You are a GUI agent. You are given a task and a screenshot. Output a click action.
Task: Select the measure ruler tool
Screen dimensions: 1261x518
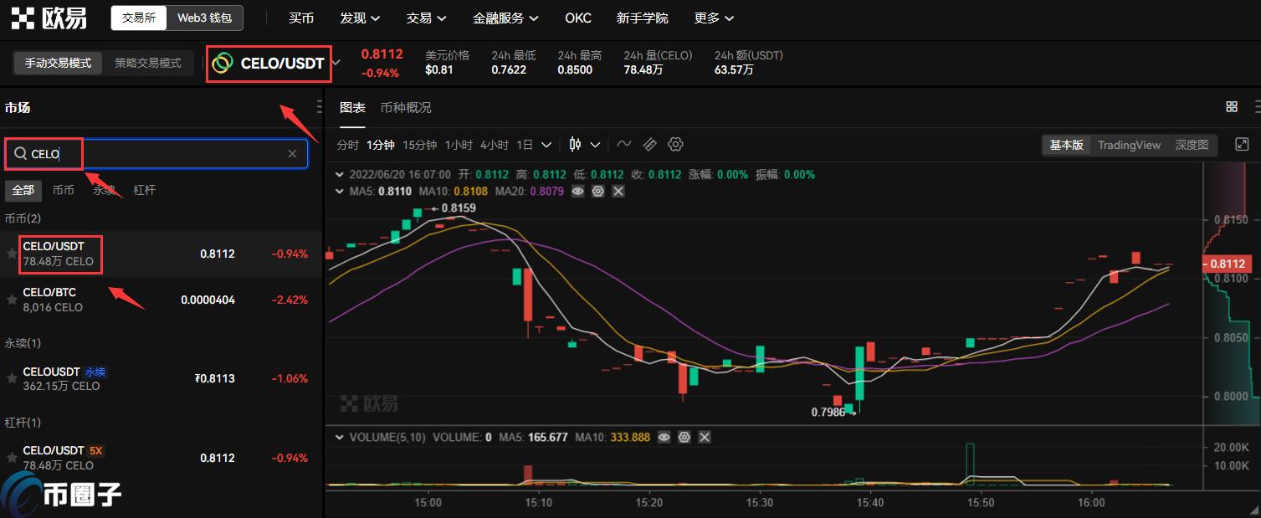coord(649,144)
